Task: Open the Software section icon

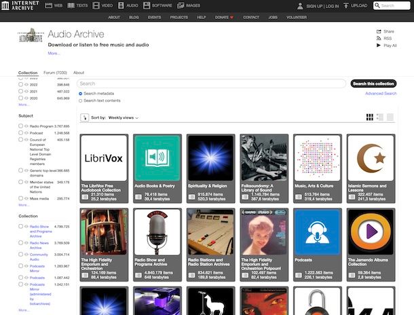Action: pos(147,5)
